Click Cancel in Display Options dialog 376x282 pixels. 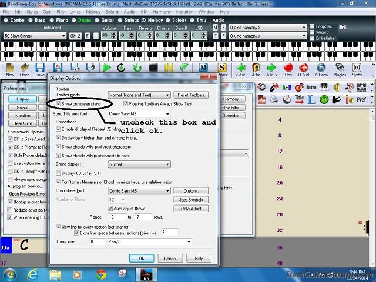coord(170,258)
